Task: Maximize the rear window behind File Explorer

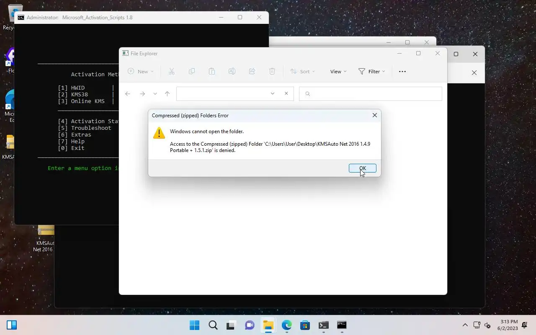Action: coord(456,54)
